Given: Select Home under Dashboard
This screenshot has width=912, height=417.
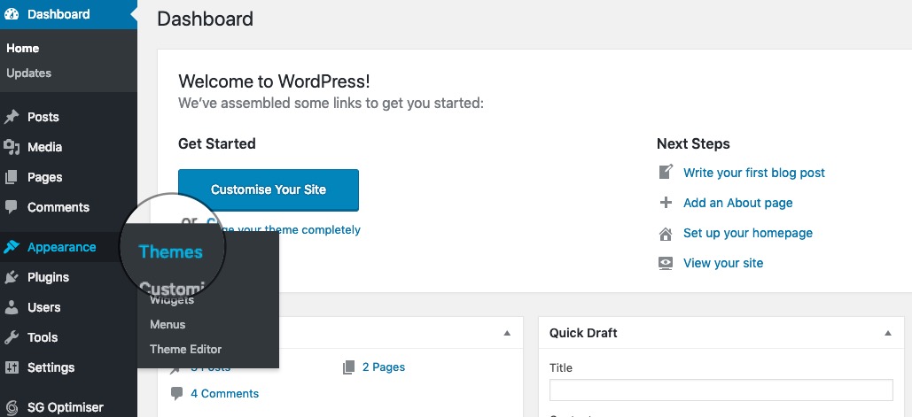Looking at the screenshot, I should [23, 48].
